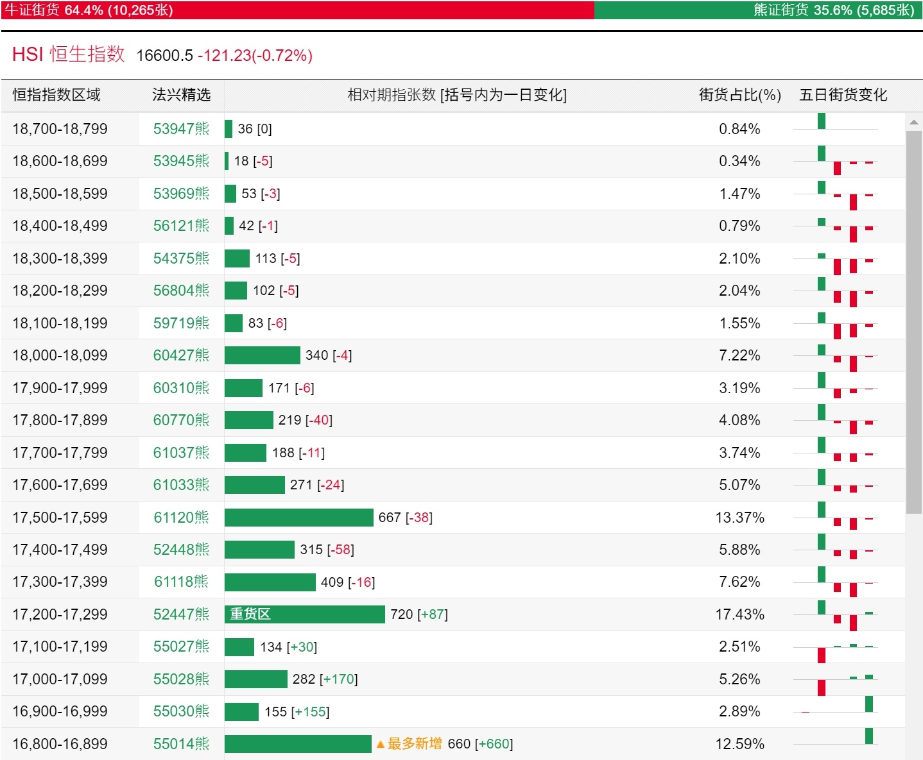Click the 340 [-4] contract bar

tap(263, 355)
